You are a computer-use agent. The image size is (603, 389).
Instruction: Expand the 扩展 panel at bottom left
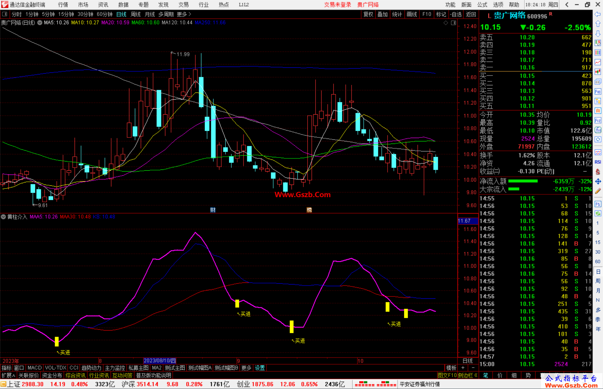(8, 375)
